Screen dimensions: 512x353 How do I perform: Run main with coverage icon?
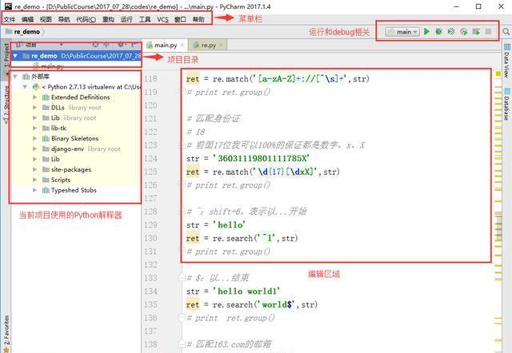coord(451,32)
